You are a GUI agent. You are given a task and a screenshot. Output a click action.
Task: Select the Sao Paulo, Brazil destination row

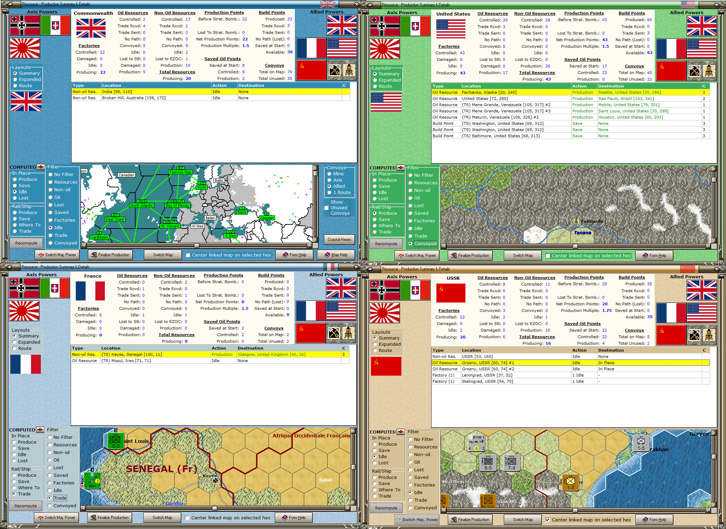point(571,99)
